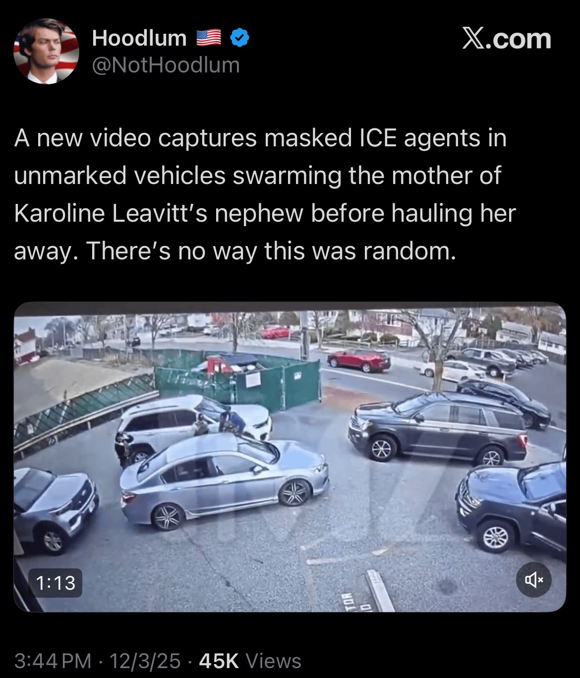Click the 3:44 PM timestamp
The width and height of the screenshot is (580, 678).
click(53, 661)
